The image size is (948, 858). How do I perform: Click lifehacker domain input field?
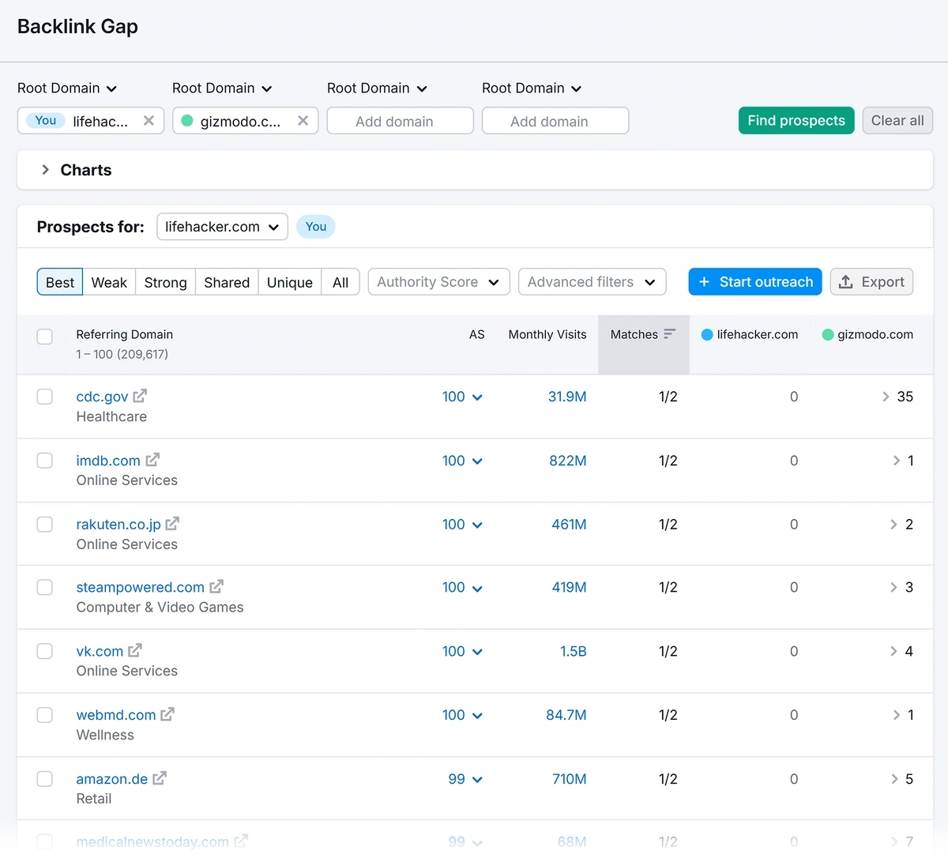(90, 121)
